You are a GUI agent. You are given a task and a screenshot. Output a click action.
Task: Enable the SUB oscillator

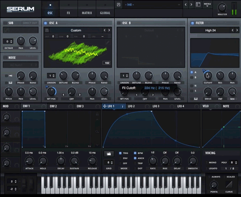coord(5,23)
